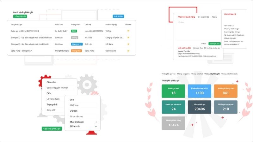
Task: Open the 'Thống kê gọi ra' tab
Action: pos(183,74)
